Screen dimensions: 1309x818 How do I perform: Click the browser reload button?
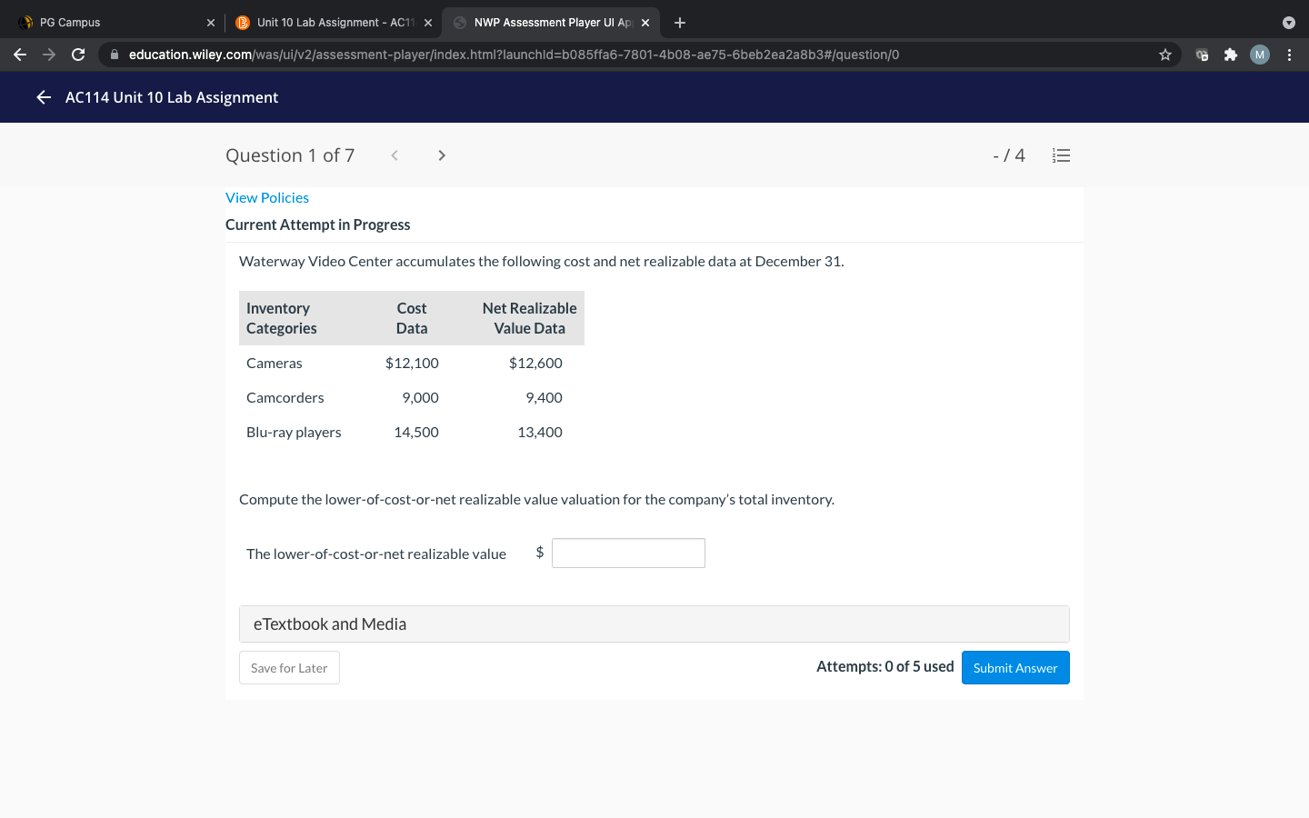click(78, 55)
